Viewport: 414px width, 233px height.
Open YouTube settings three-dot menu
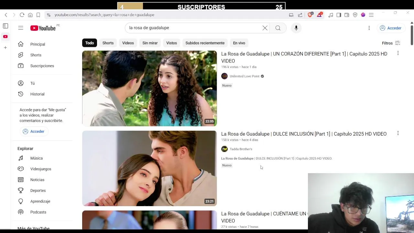tap(369, 28)
